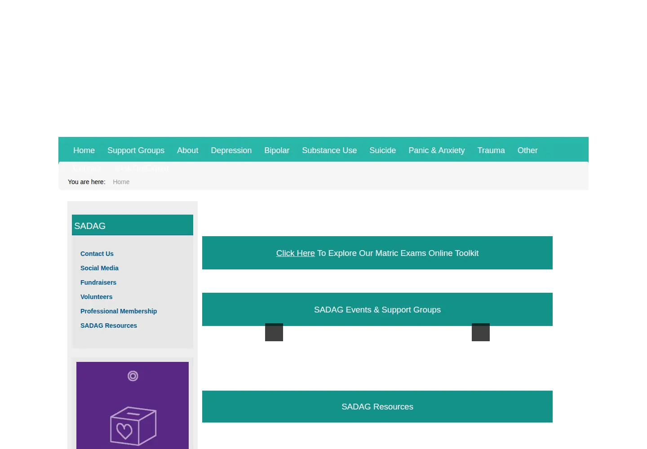Screen dimensions: 647x449
Task: Open the Volunteers sidebar link
Action: pyautogui.click(x=96, y=297)
